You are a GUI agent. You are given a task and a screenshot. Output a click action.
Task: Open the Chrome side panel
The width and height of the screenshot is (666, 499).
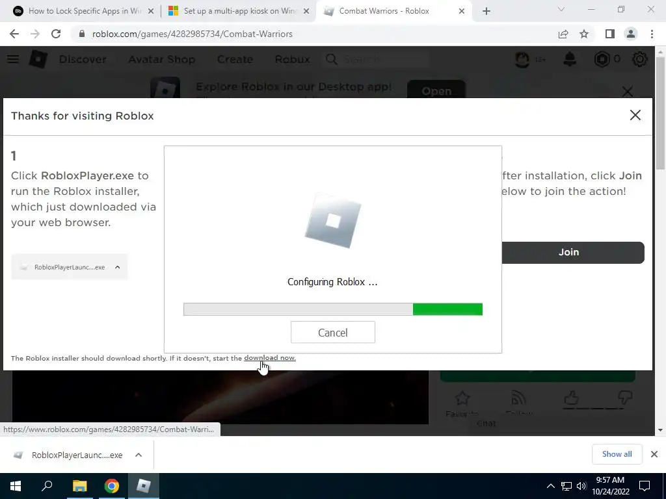point(610,34)
